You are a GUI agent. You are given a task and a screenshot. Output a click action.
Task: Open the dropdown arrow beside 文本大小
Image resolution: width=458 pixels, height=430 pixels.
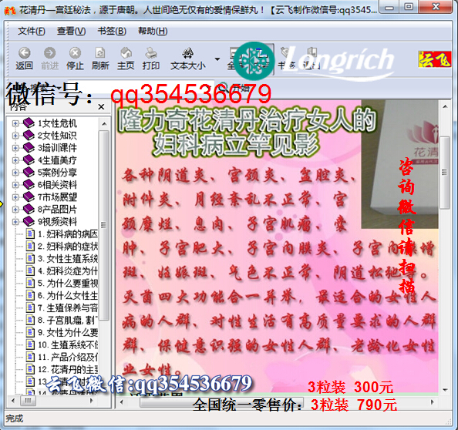[x=217, y=59]
